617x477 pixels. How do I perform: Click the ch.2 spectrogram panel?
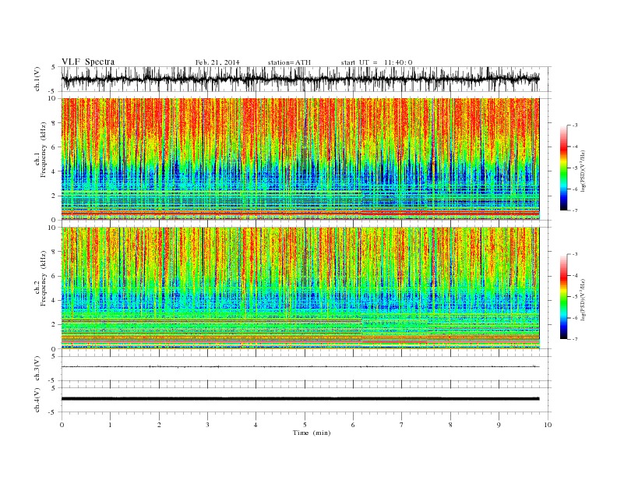(x=306, y=288)
